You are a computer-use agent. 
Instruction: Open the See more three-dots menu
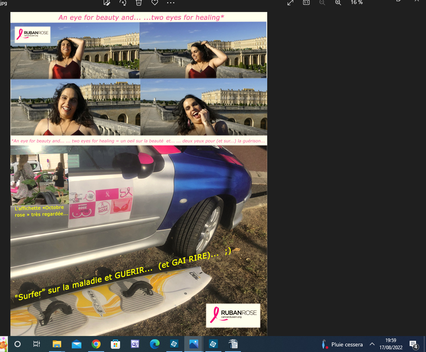click(x=171, y=2)
